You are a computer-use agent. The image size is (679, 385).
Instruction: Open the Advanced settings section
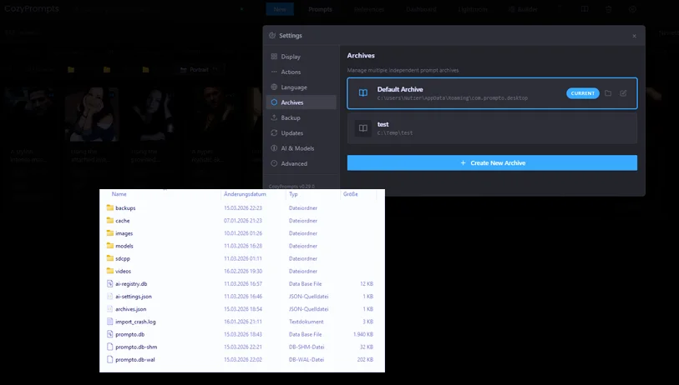301,163
